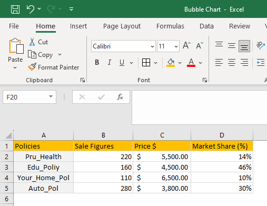Open the Review tab
Image resolution: width=267 pixels, height=206 pixels.
click(240, 26)
